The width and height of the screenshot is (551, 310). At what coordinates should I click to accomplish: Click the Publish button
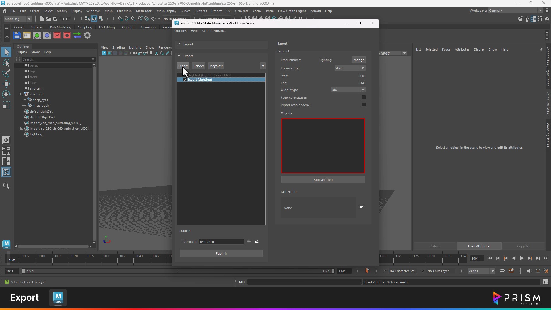[x=221, y=253]
